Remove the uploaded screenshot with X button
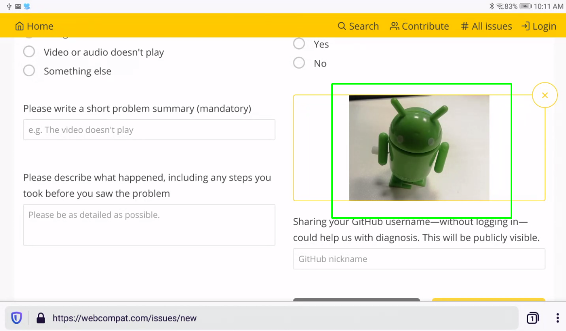The image size is (566, 331). click(545, 95)
